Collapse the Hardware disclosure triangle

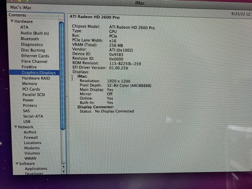[x=12, y=21]
